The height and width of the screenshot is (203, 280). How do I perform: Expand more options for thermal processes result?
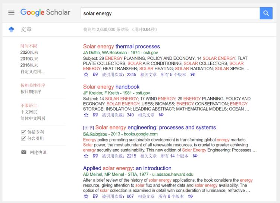coord(193,75)
